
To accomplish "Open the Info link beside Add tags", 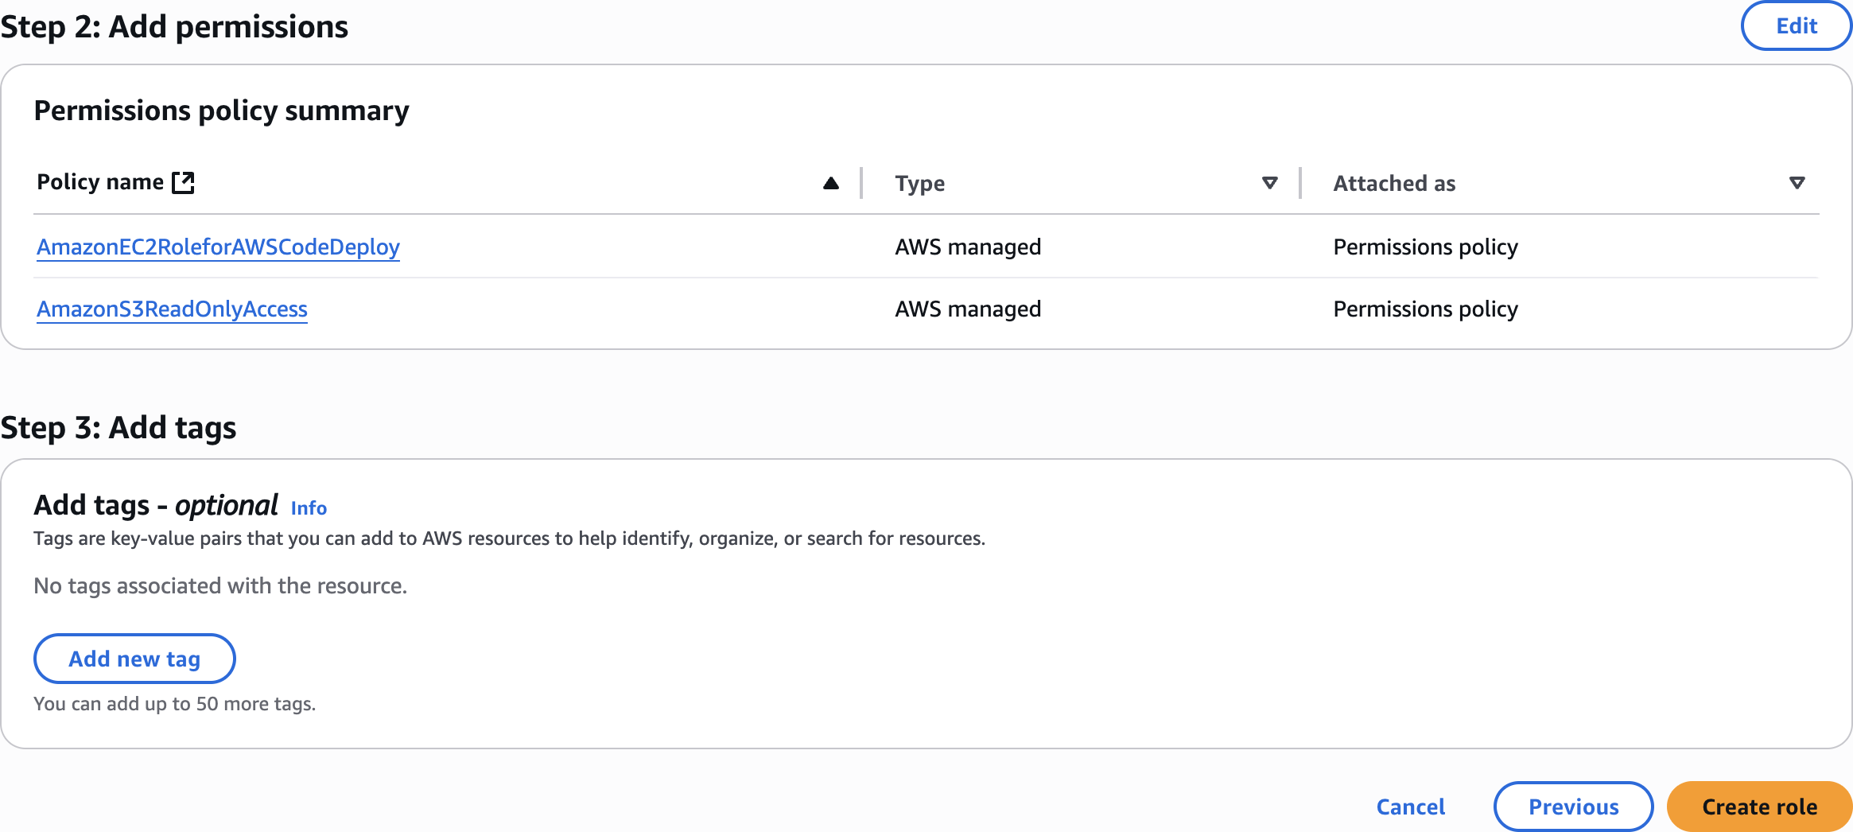I will (x=309, y=508).
